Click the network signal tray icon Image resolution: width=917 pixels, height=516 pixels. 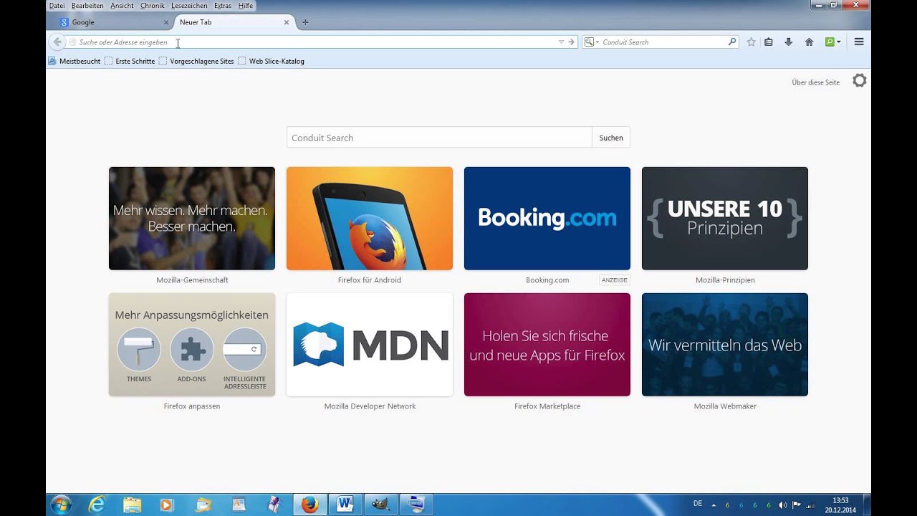coord(810,505)
